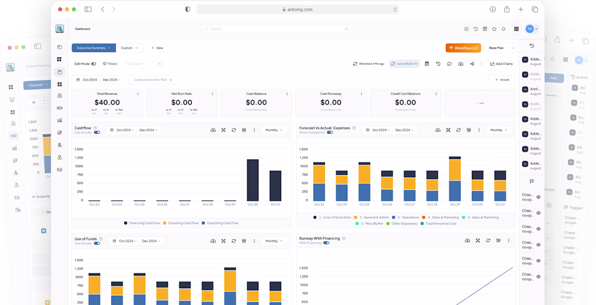Open the Forecast Vs Actual chart settings sliders
This screenshot has width=596, height=305.
point(469,130)
